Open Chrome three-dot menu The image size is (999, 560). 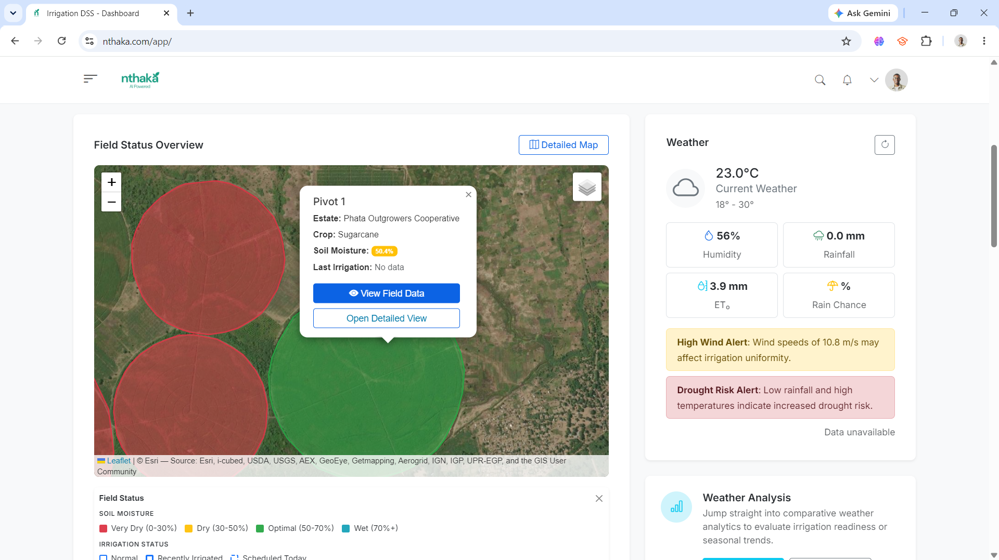(984, 41)
